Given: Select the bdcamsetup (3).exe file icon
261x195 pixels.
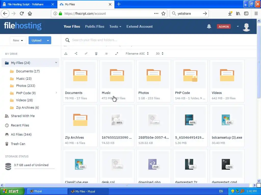Looking at the screenshot, I should [227, 120].
